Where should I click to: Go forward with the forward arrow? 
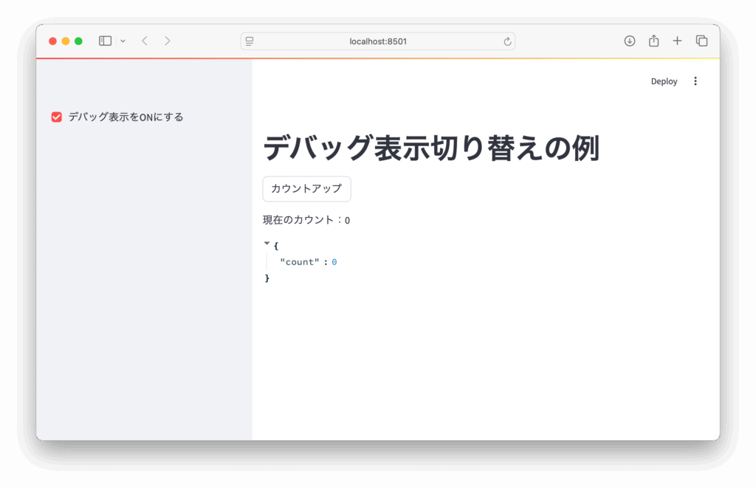168,41
